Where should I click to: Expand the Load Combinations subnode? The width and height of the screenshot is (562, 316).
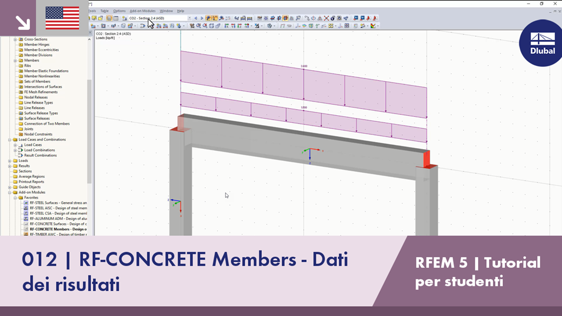click(x=15, y=150)
